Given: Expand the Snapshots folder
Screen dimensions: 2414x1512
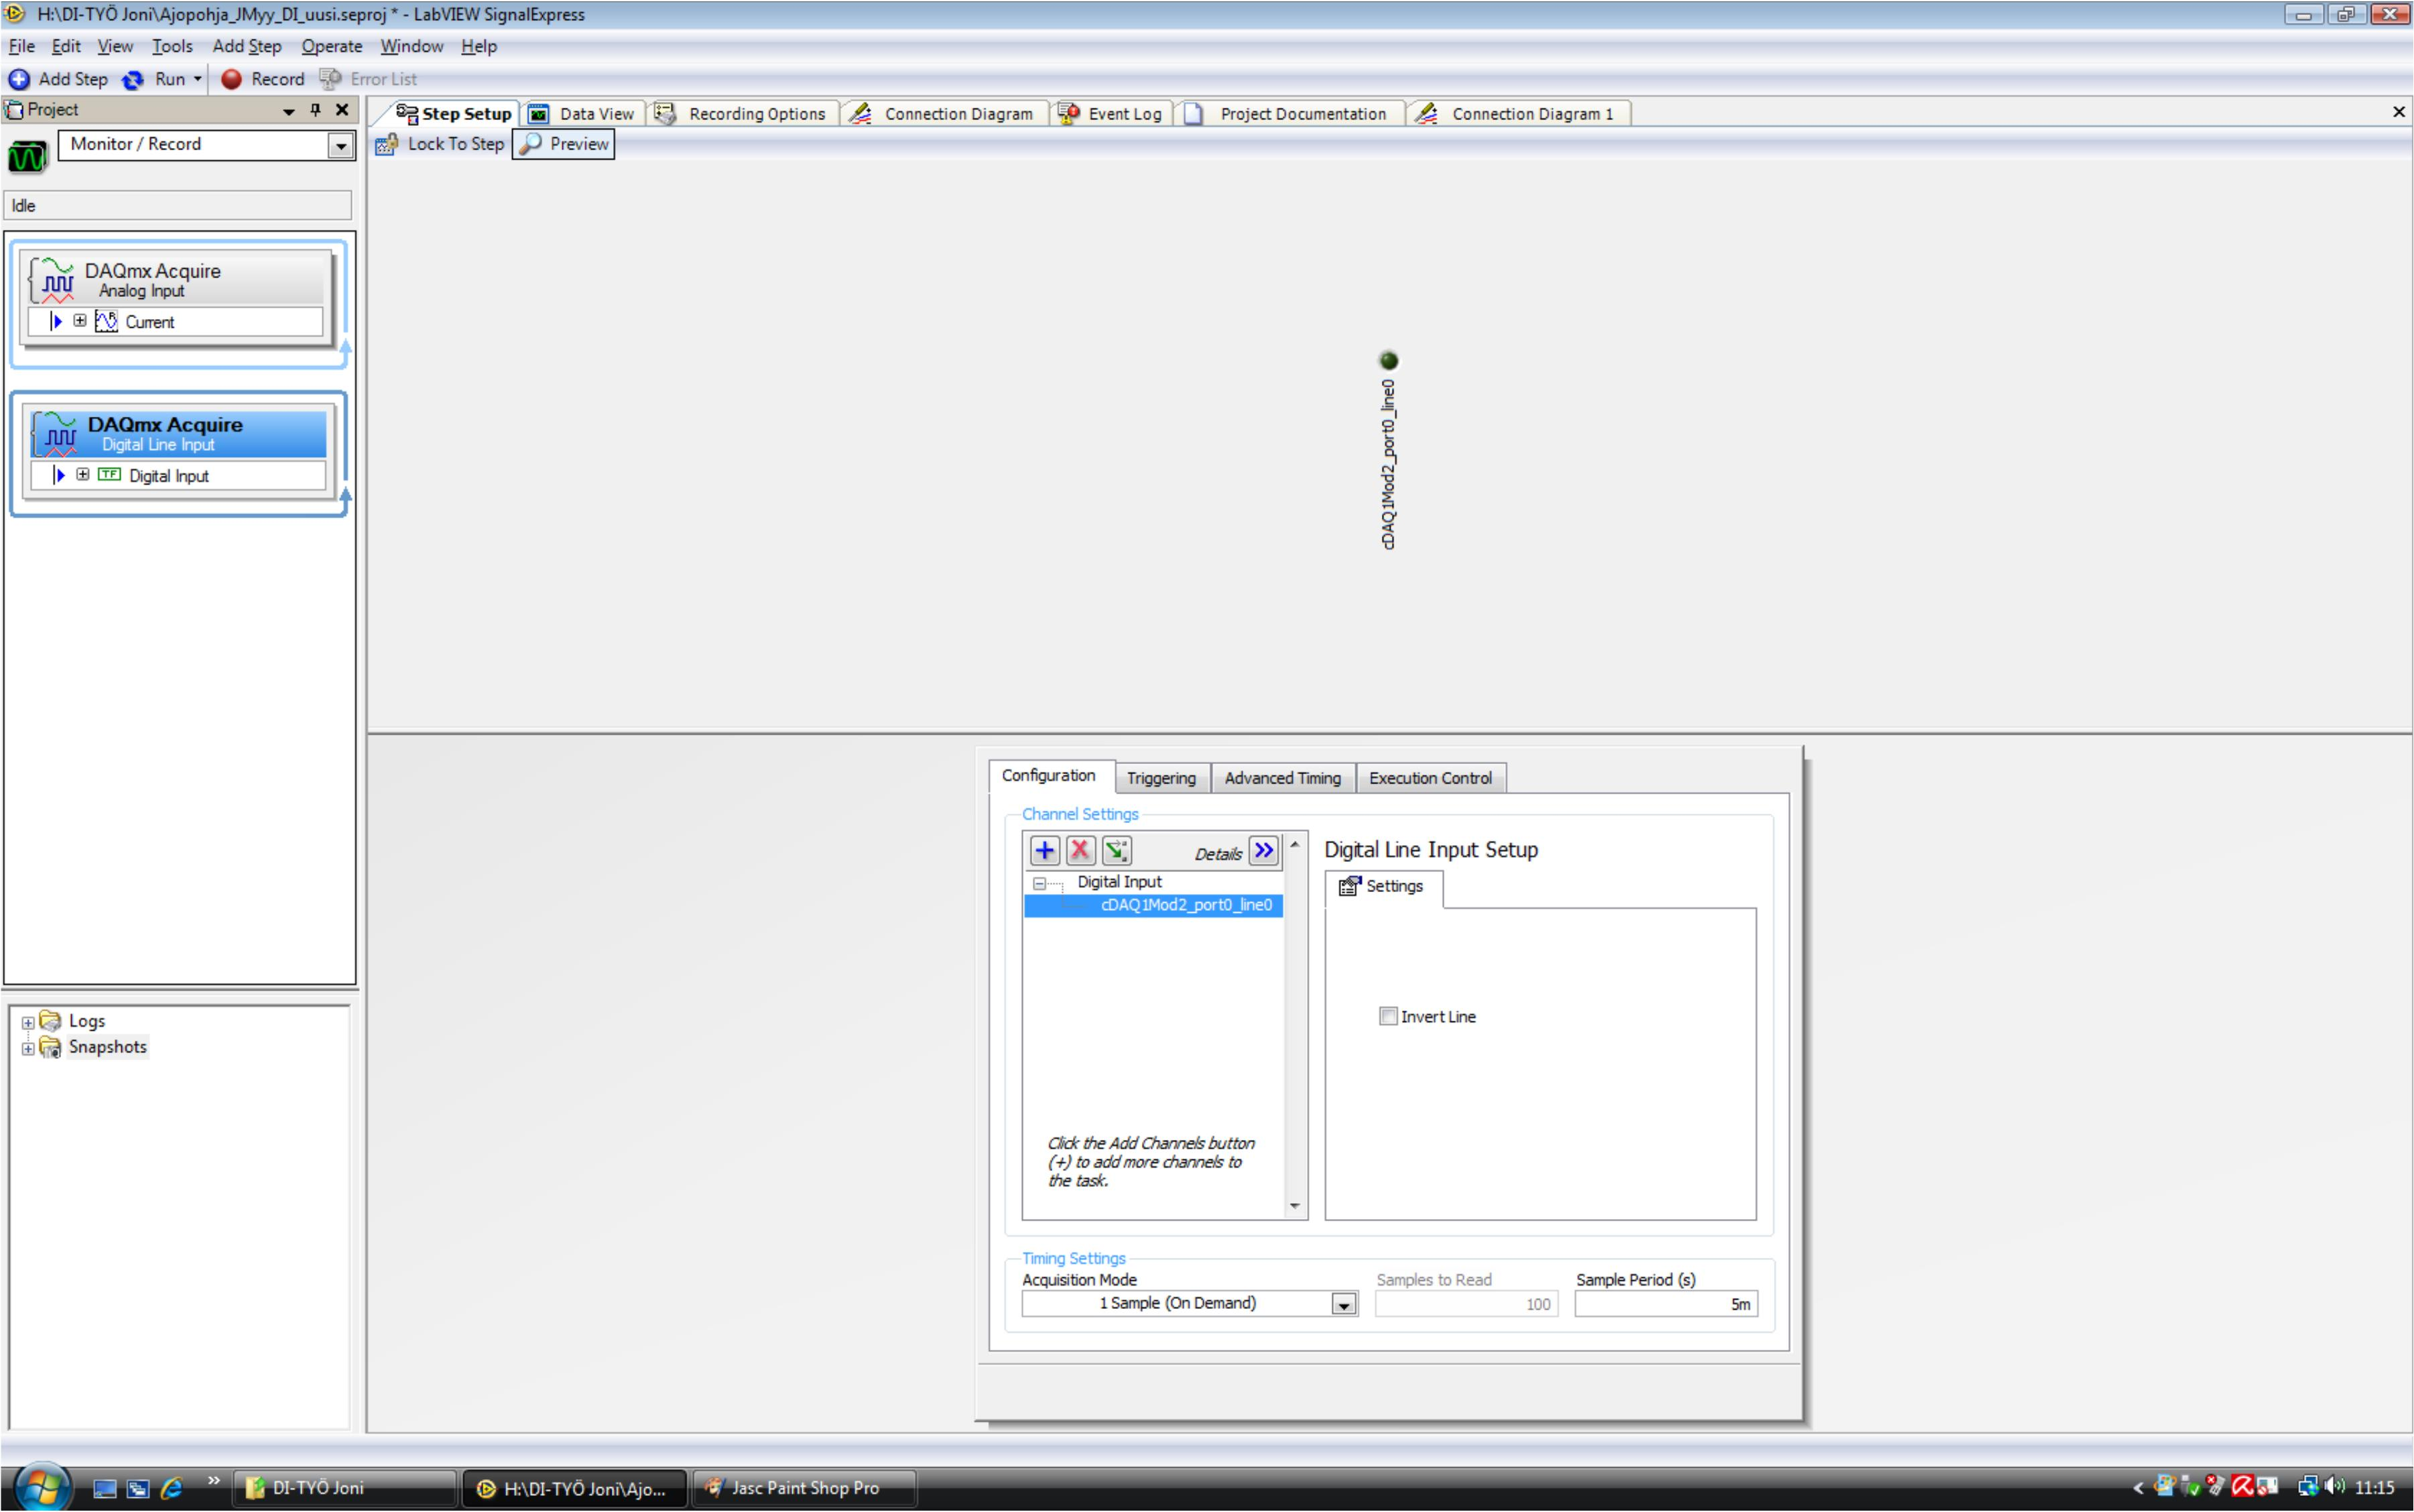Looking at the screenshot, I should [28, 1048].
